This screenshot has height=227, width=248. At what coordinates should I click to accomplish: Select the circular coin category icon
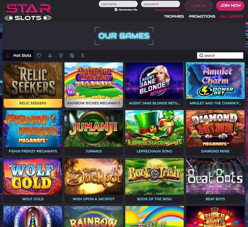pyautogui.click(x=72, y=56)
